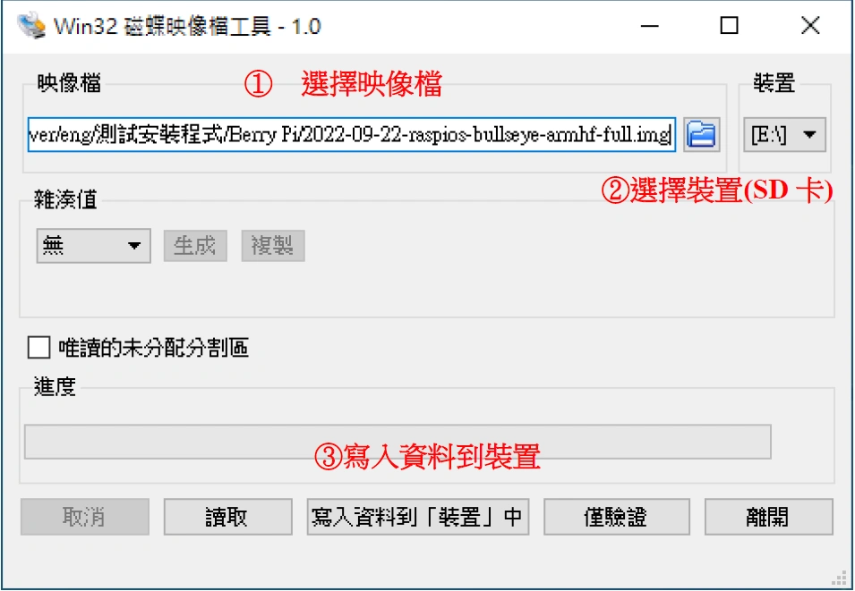Maximize the disk imager window

[x=729, y=26]
